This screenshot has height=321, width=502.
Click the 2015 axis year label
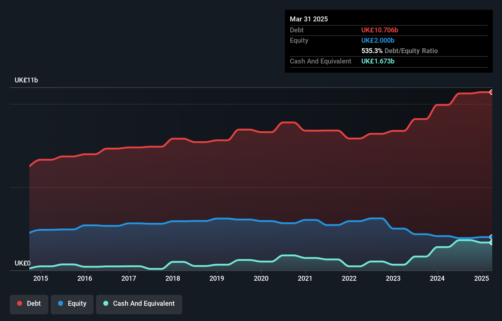coord(41,278)
